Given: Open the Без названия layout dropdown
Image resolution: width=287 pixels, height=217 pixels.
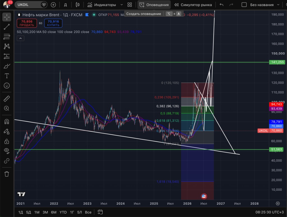Looking at the screenshot, I should 278,5.
